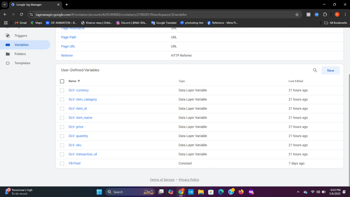Bookmark this page with star icon
Screen dimensions: 350x197
pos(297,14)
